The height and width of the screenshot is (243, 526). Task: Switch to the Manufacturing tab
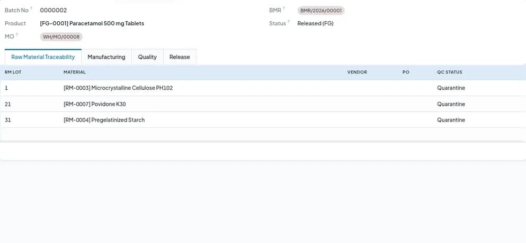pos(106,57)
